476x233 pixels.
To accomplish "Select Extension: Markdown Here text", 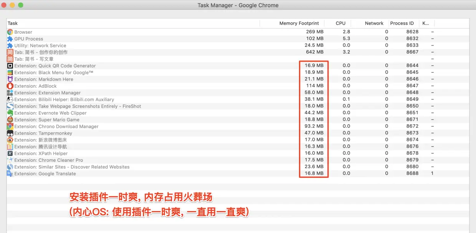I will 44,79.
